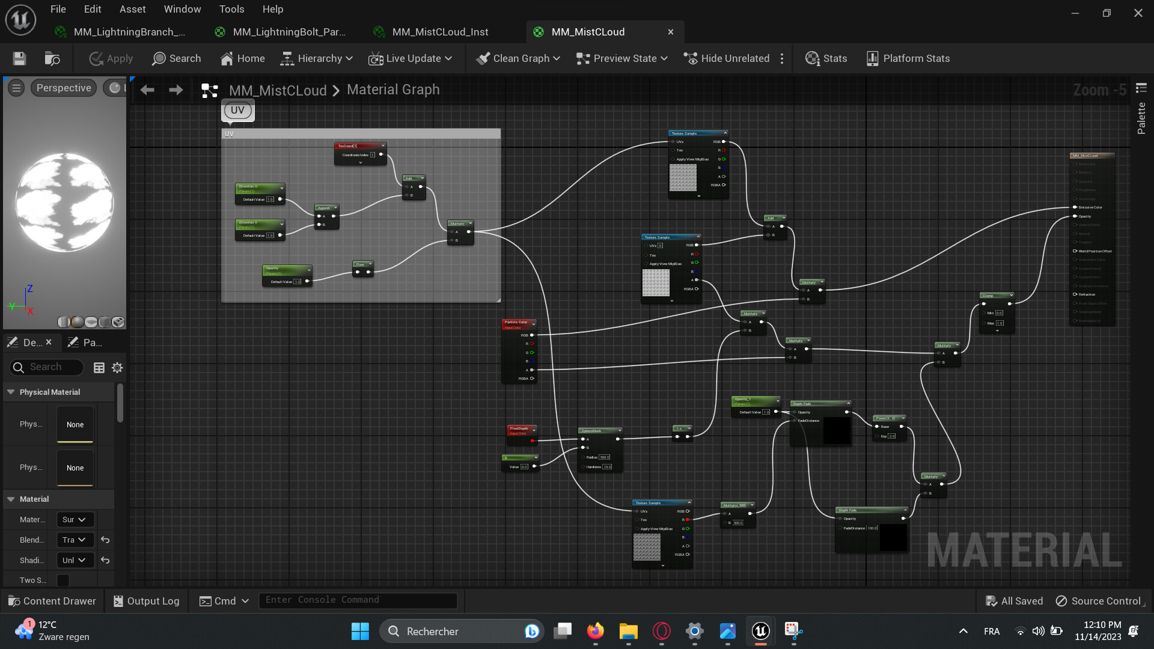Open the Blend Mode dropdown

[x=75, y=540]
